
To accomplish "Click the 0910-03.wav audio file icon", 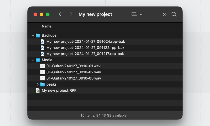I will click(42, 78).
